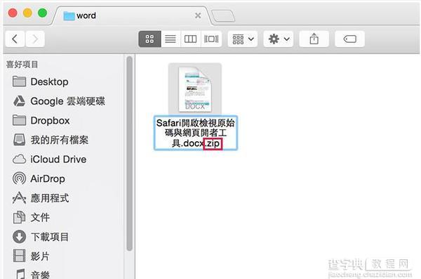421x279 pixels.
Task: Click the Edit Tags toolbar button
Action: [x=350, y=39]
